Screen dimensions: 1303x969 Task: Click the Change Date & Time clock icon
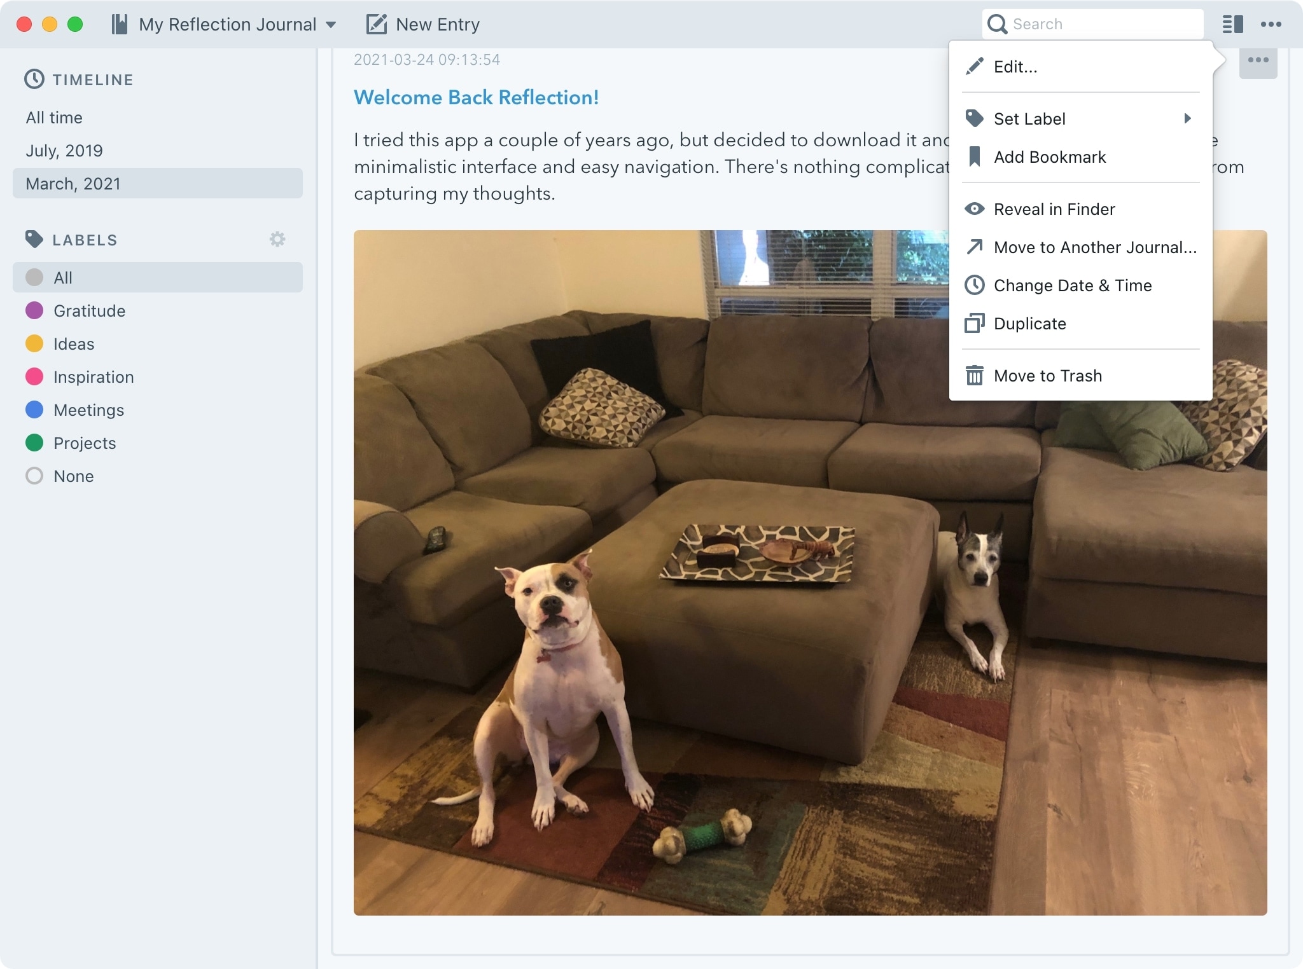click(974, 285)
